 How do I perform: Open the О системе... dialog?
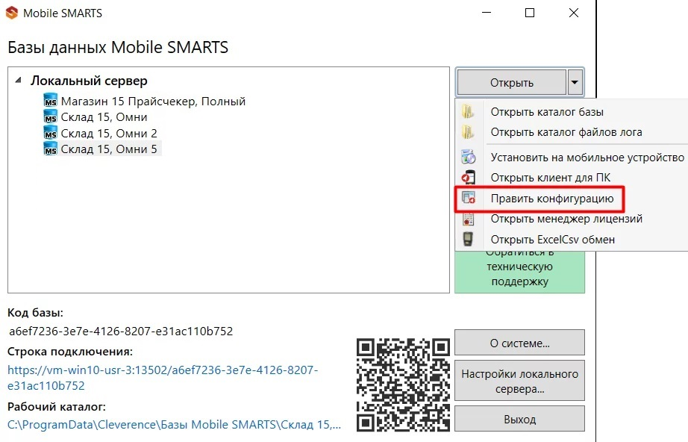point(519,343)
